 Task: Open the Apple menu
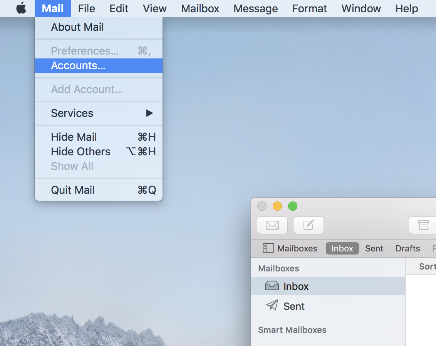pyautogui.click(x=21, y=8)
